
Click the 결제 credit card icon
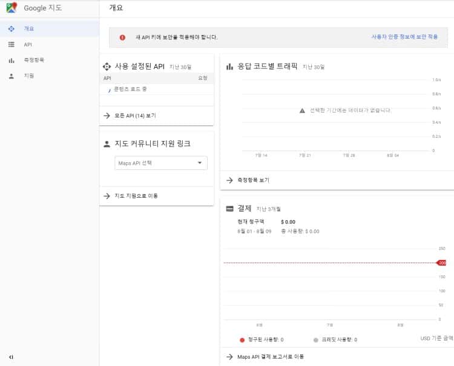tap(229, 209)
